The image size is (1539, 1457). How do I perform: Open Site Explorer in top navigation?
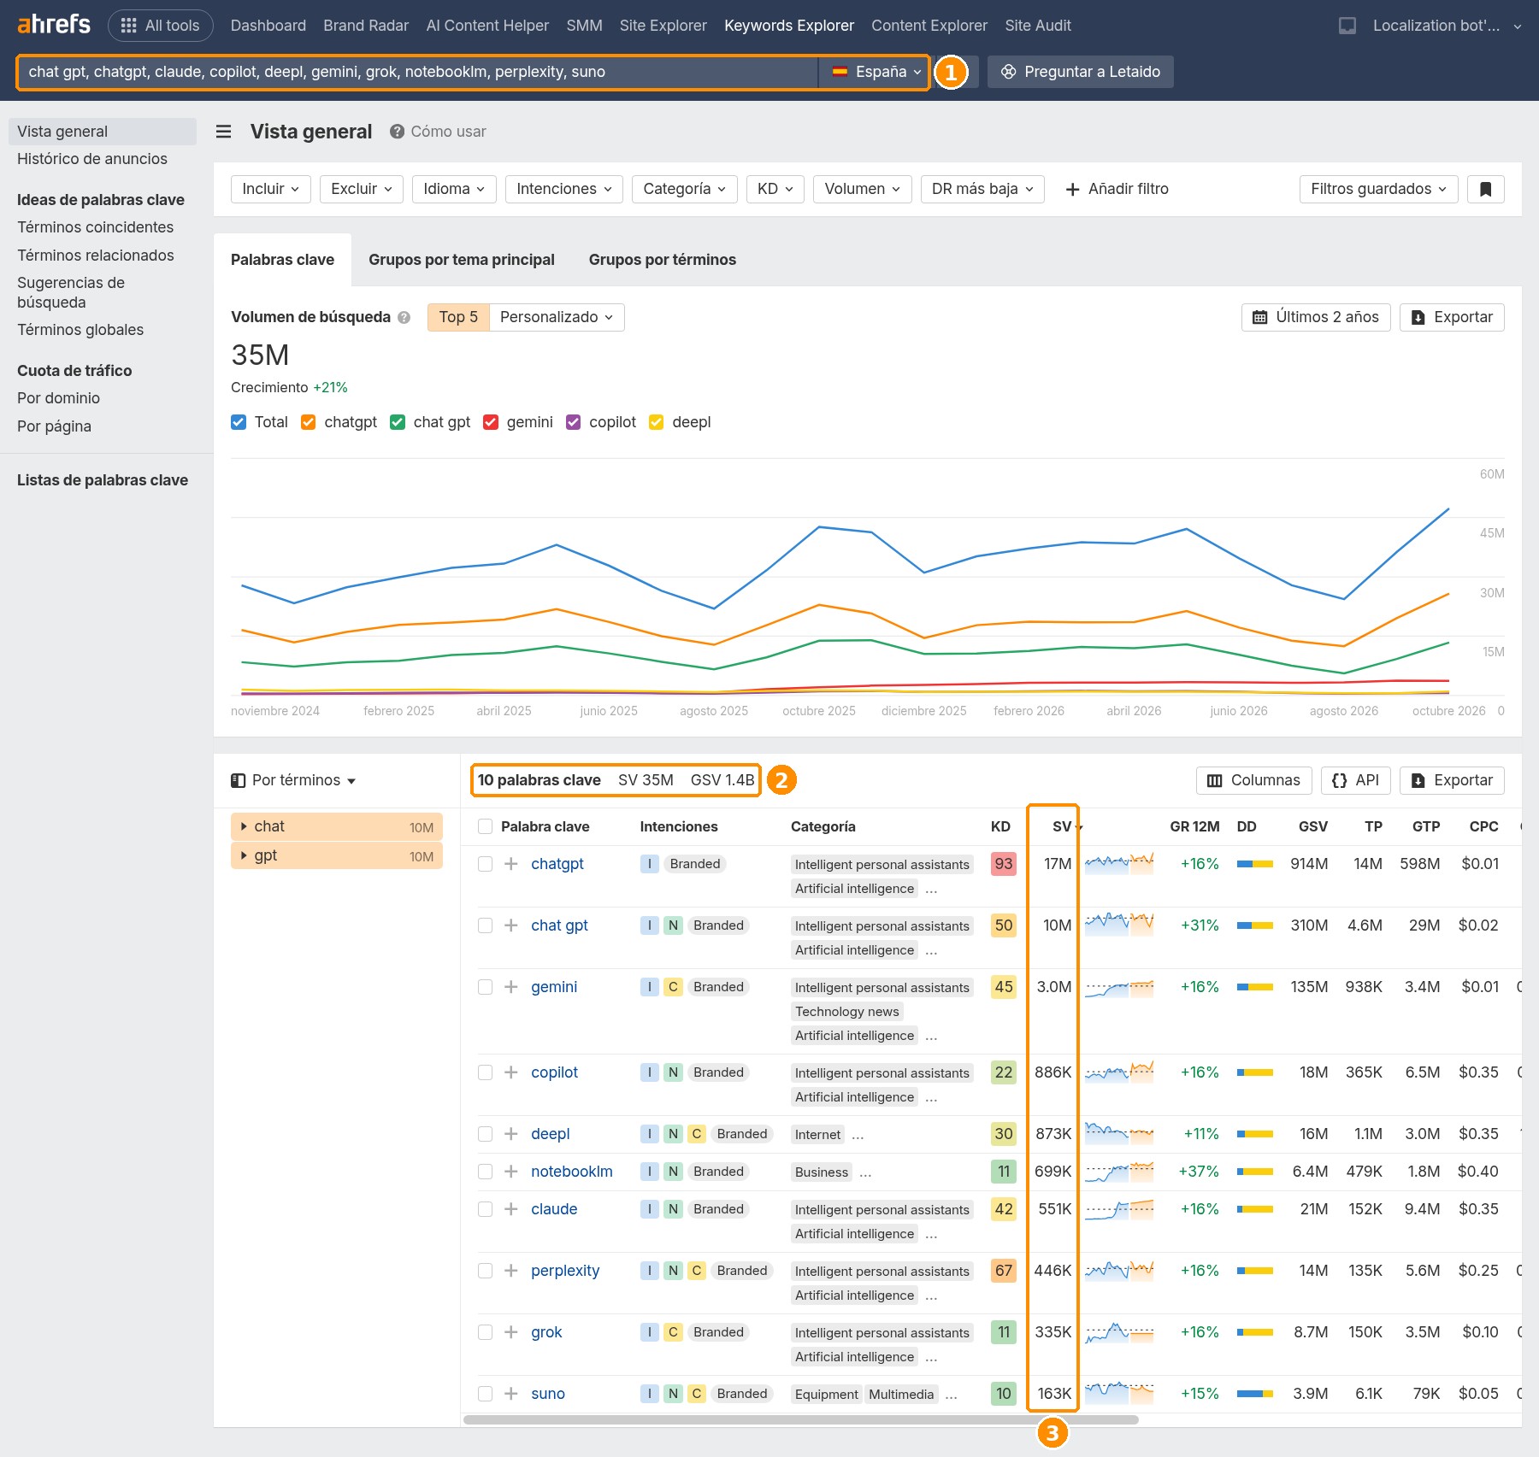(x=663, y=26)
